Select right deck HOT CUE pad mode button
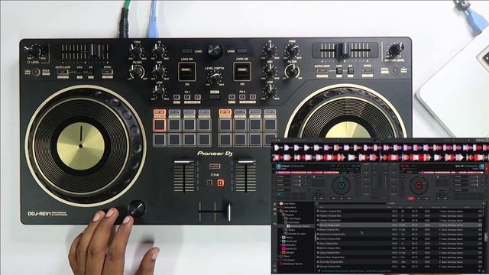 click(225, 112)
